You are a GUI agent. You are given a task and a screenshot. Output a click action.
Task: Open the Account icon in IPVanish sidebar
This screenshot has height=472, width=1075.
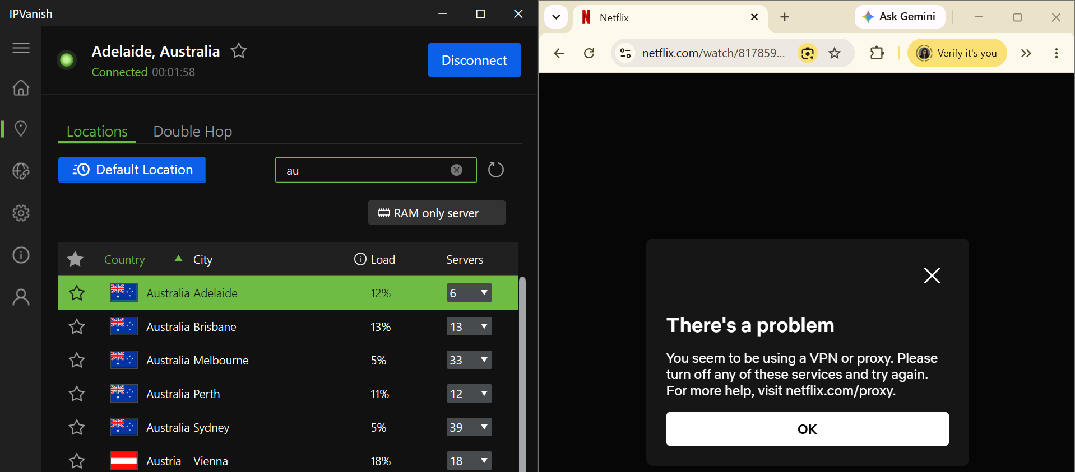(21, 297)
